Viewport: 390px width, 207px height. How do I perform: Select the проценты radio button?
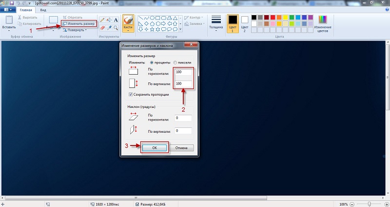pyautogui.click(x=152, y=62)
